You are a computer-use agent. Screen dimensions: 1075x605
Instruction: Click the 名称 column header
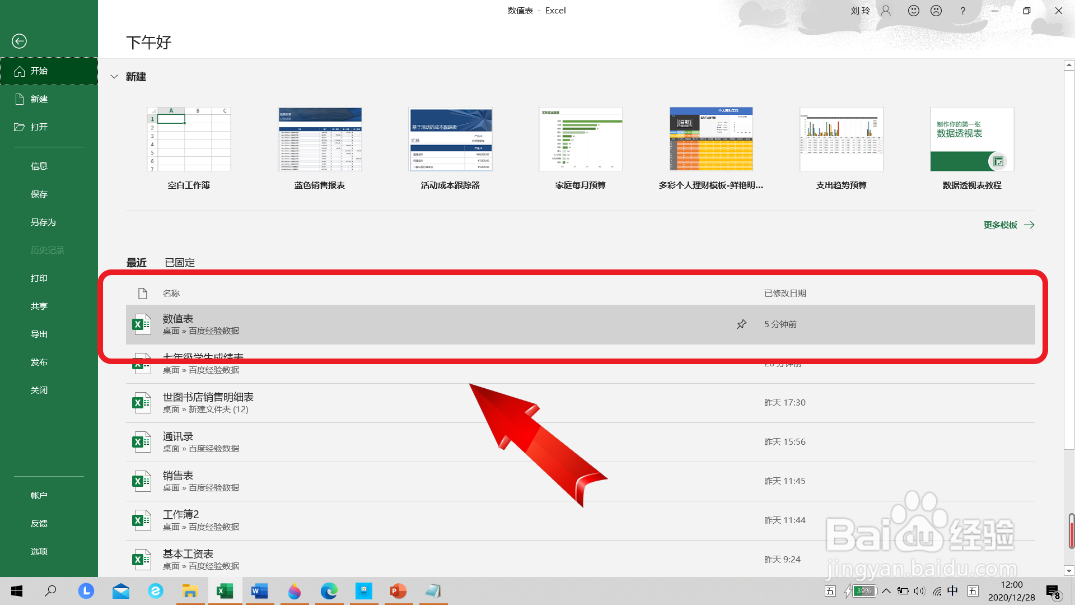(171, 294)
